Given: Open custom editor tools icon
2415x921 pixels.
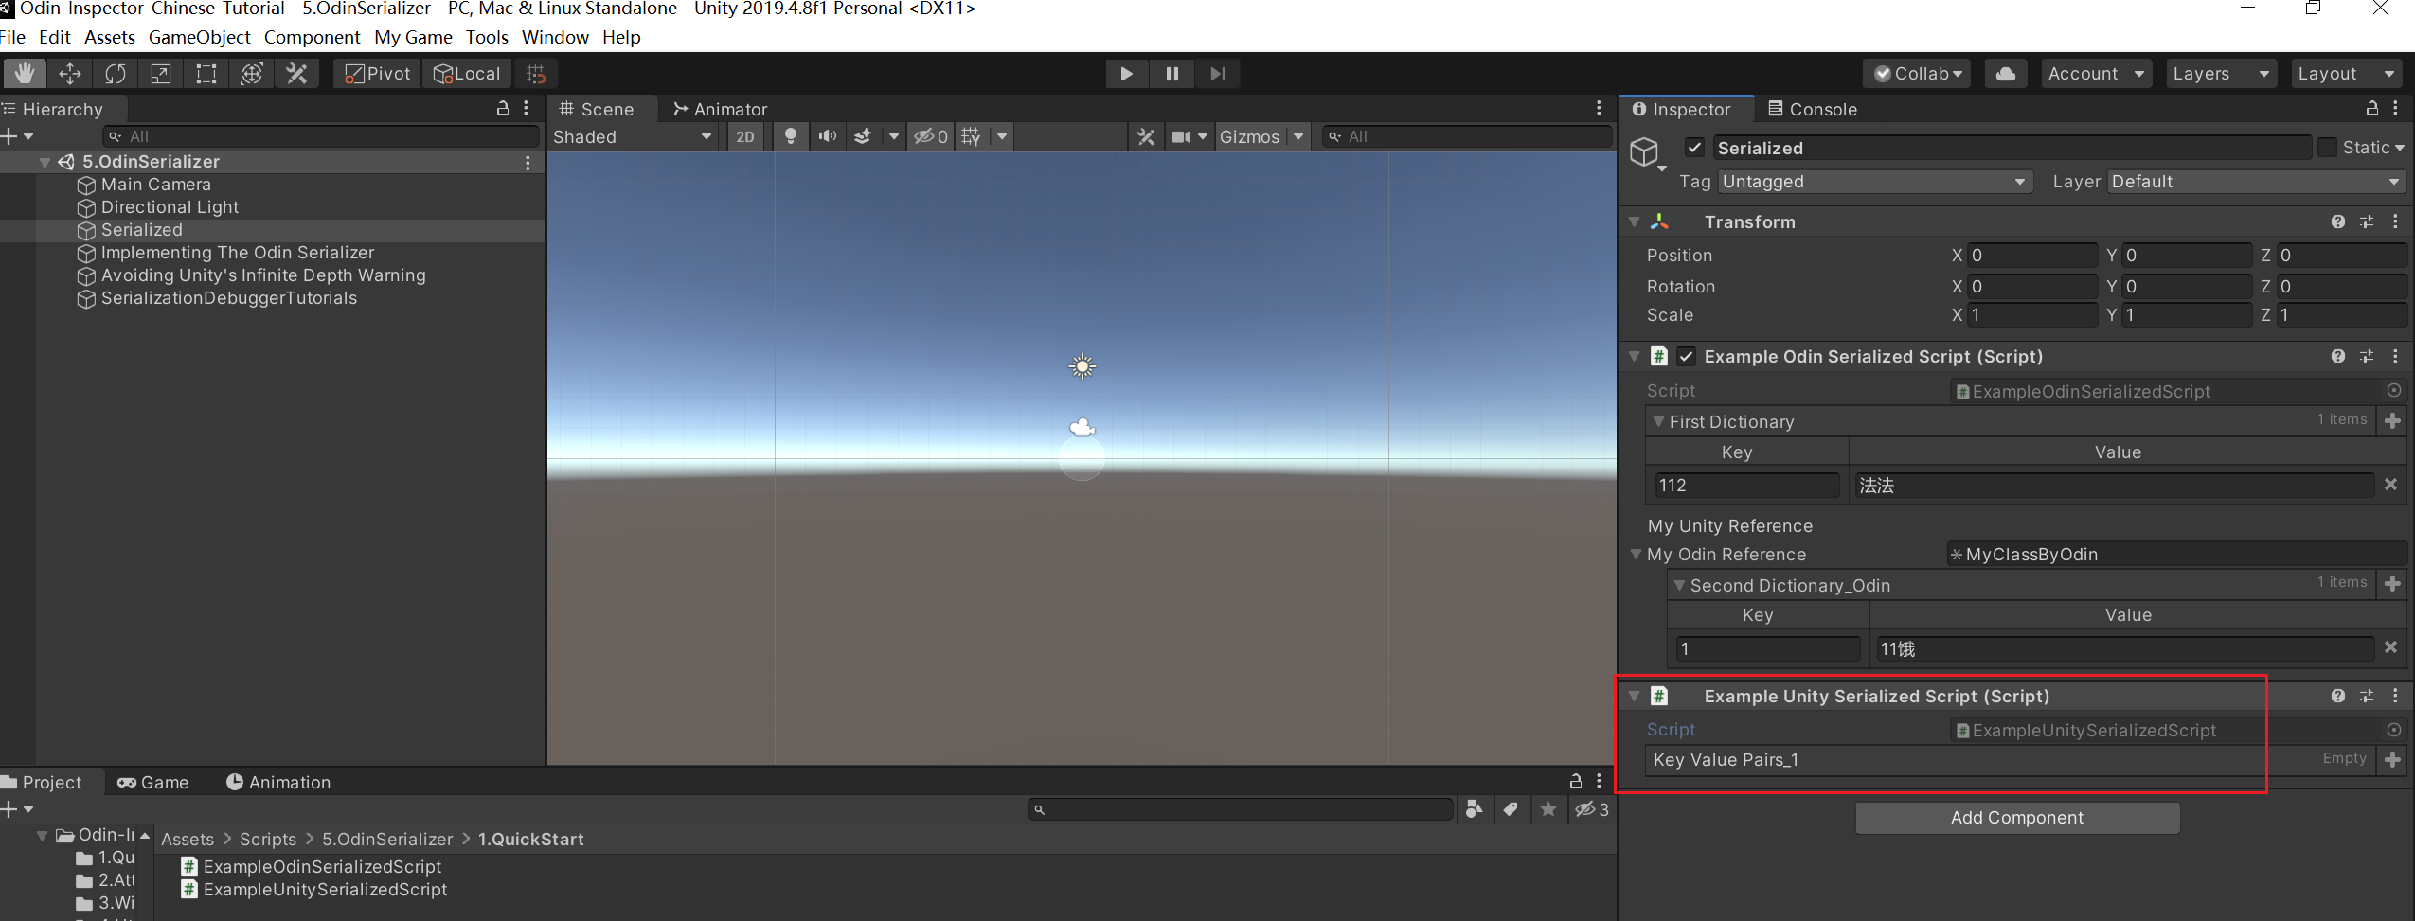Looking at the screenshot, I should click(296, 74).
